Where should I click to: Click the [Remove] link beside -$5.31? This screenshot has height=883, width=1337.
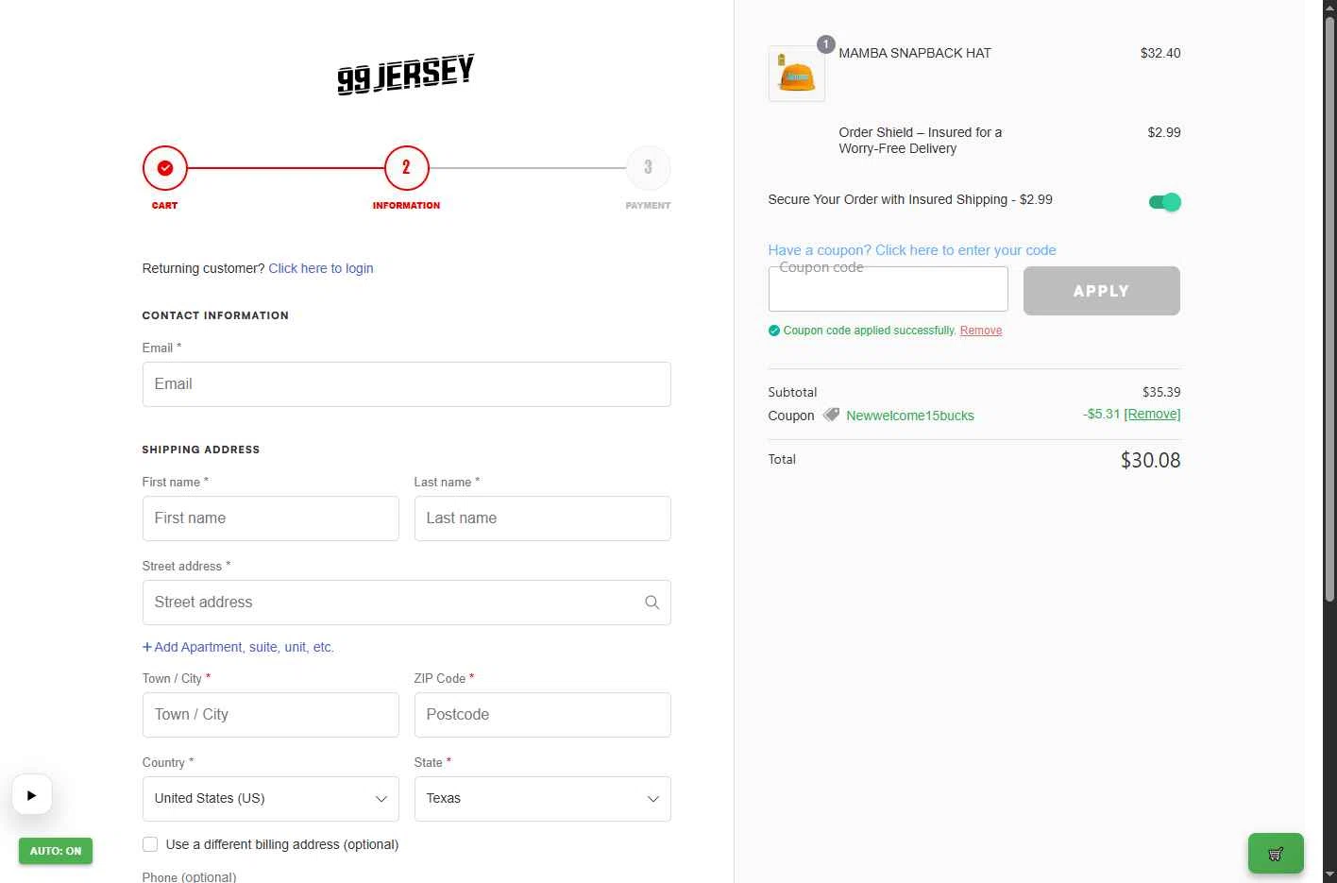pos(1152,414)
